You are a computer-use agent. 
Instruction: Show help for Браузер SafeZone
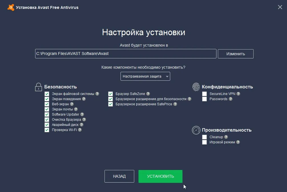click(148, 94)
